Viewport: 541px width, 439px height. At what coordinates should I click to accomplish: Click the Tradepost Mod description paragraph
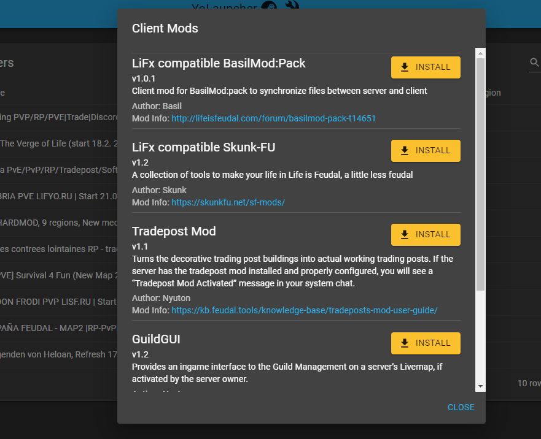(x=292, y=271)
